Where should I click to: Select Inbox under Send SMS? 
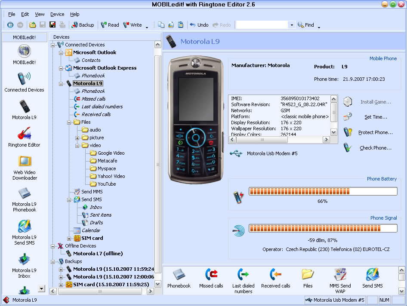[96, 207]
